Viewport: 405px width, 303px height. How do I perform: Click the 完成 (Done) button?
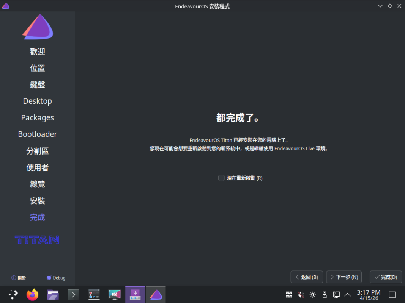click(x=386, y=277)
